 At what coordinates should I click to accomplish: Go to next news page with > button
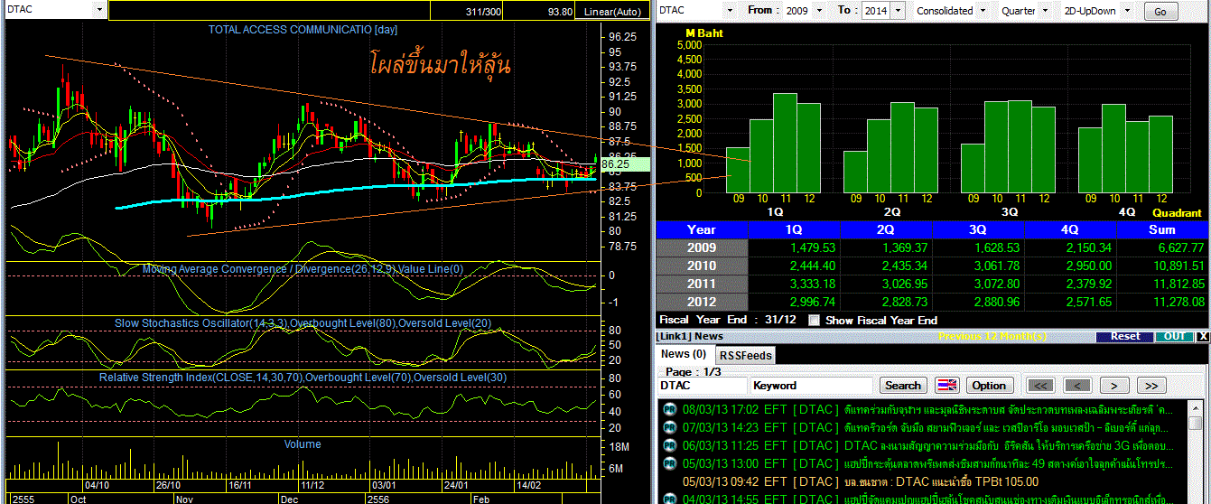point(1114,385)
